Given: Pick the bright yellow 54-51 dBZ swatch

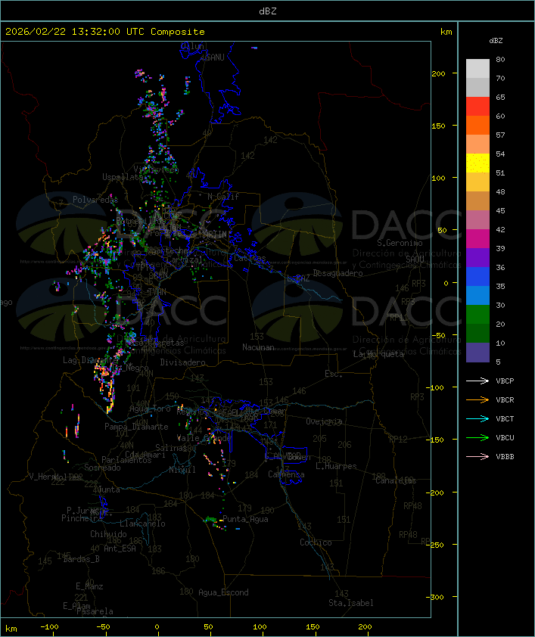Looking at the screenshot, I should pyautogui.click(x=477, y=163).
